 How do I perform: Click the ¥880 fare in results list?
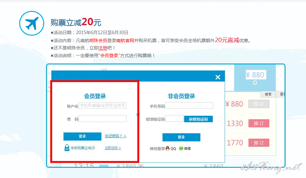234,104
